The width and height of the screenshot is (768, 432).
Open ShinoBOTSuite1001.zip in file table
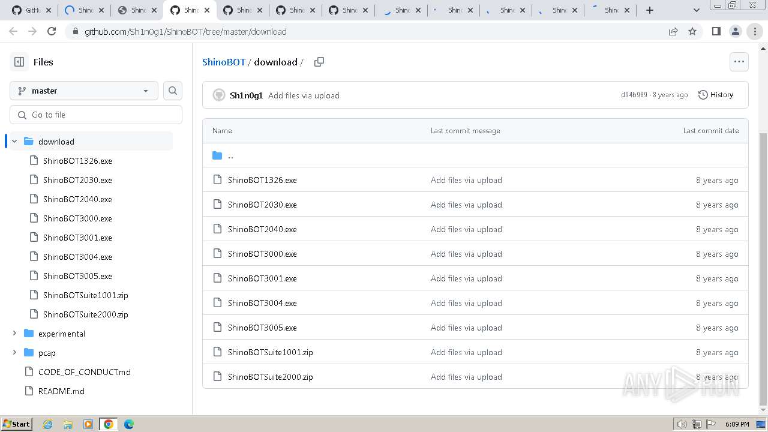[x=271, y=352]
